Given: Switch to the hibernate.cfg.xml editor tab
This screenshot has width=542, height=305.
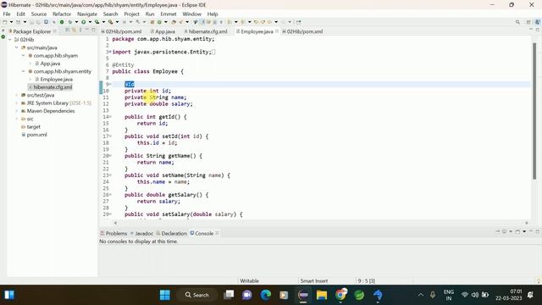Looking at the screenshot, I should tap(206, 31).
